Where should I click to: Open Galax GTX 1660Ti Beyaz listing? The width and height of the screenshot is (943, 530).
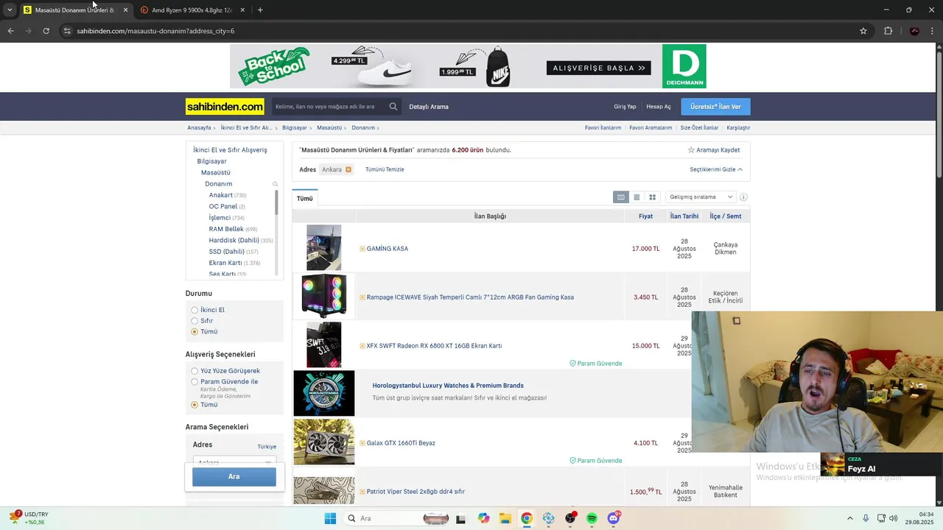(x=401, y=443)
